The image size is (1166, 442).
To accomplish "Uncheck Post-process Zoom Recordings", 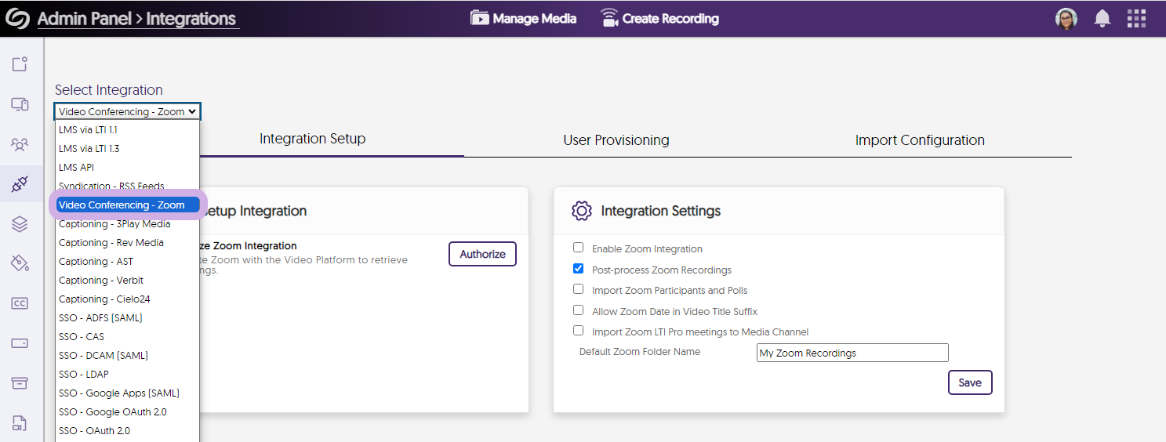I will [x=578, y=269].
